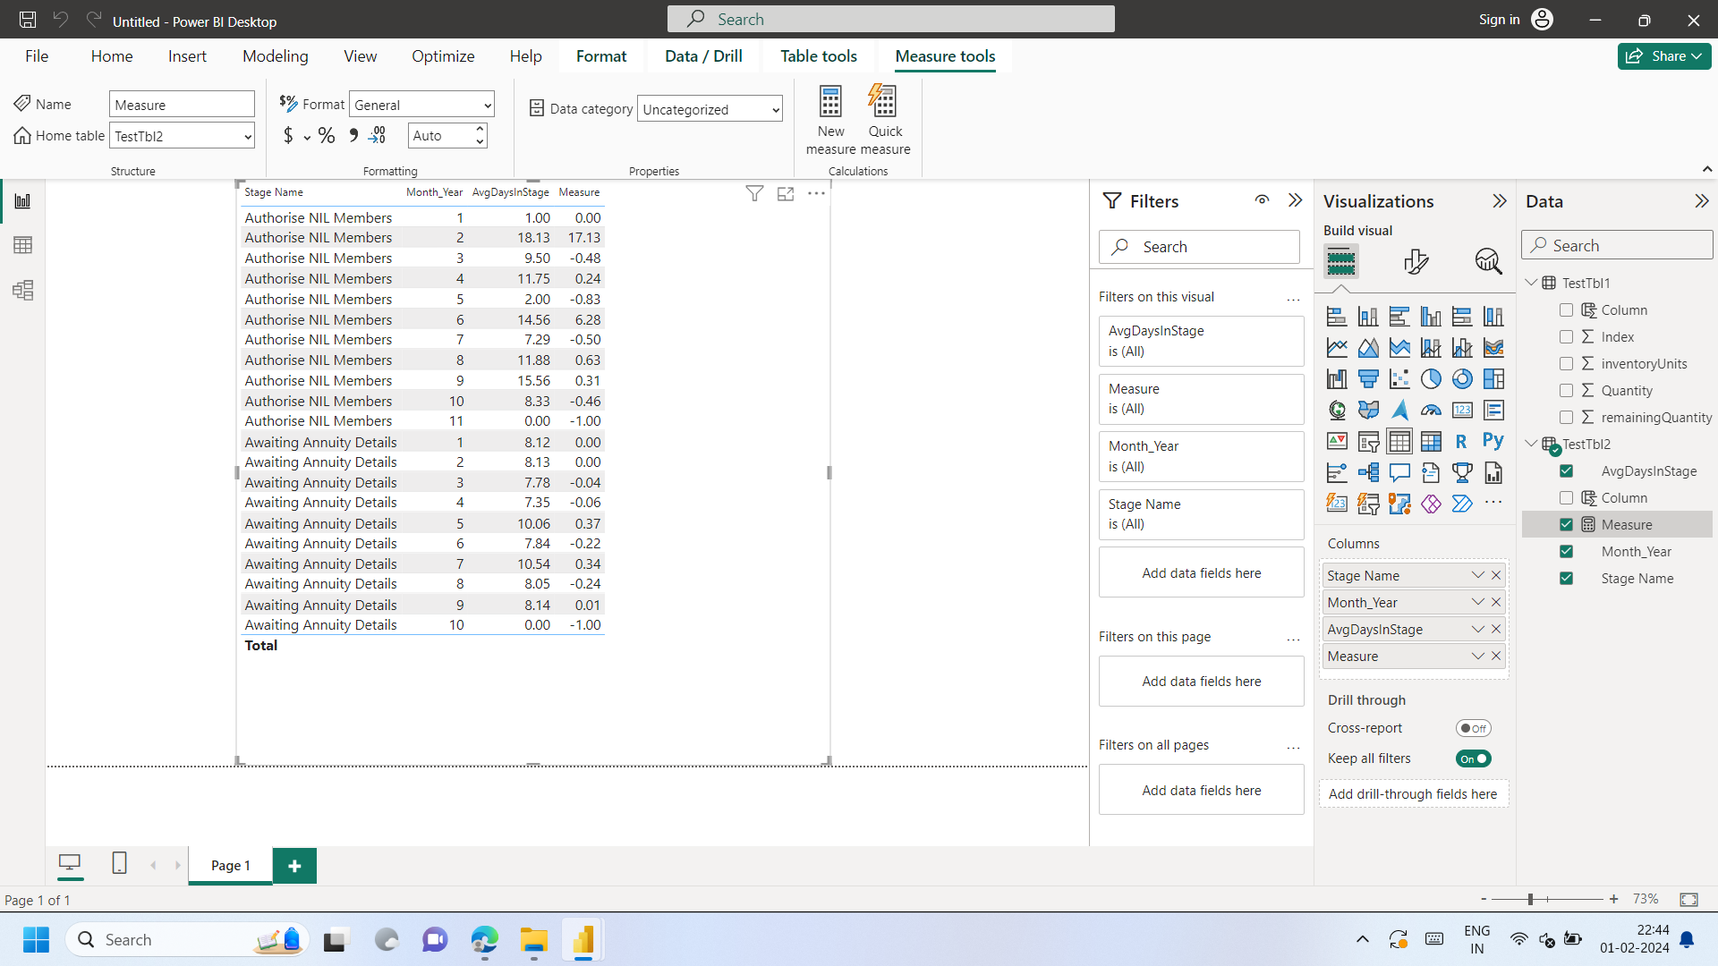
Task: Check the Index field checkbox
Action: (1566, 337)
